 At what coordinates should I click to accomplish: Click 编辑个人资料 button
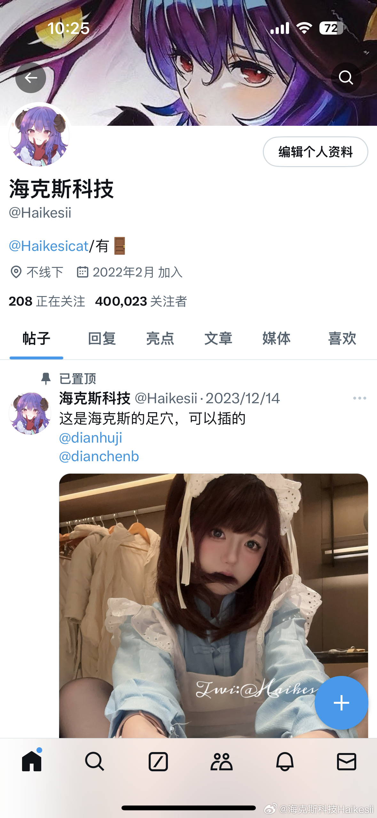[315, 152]
